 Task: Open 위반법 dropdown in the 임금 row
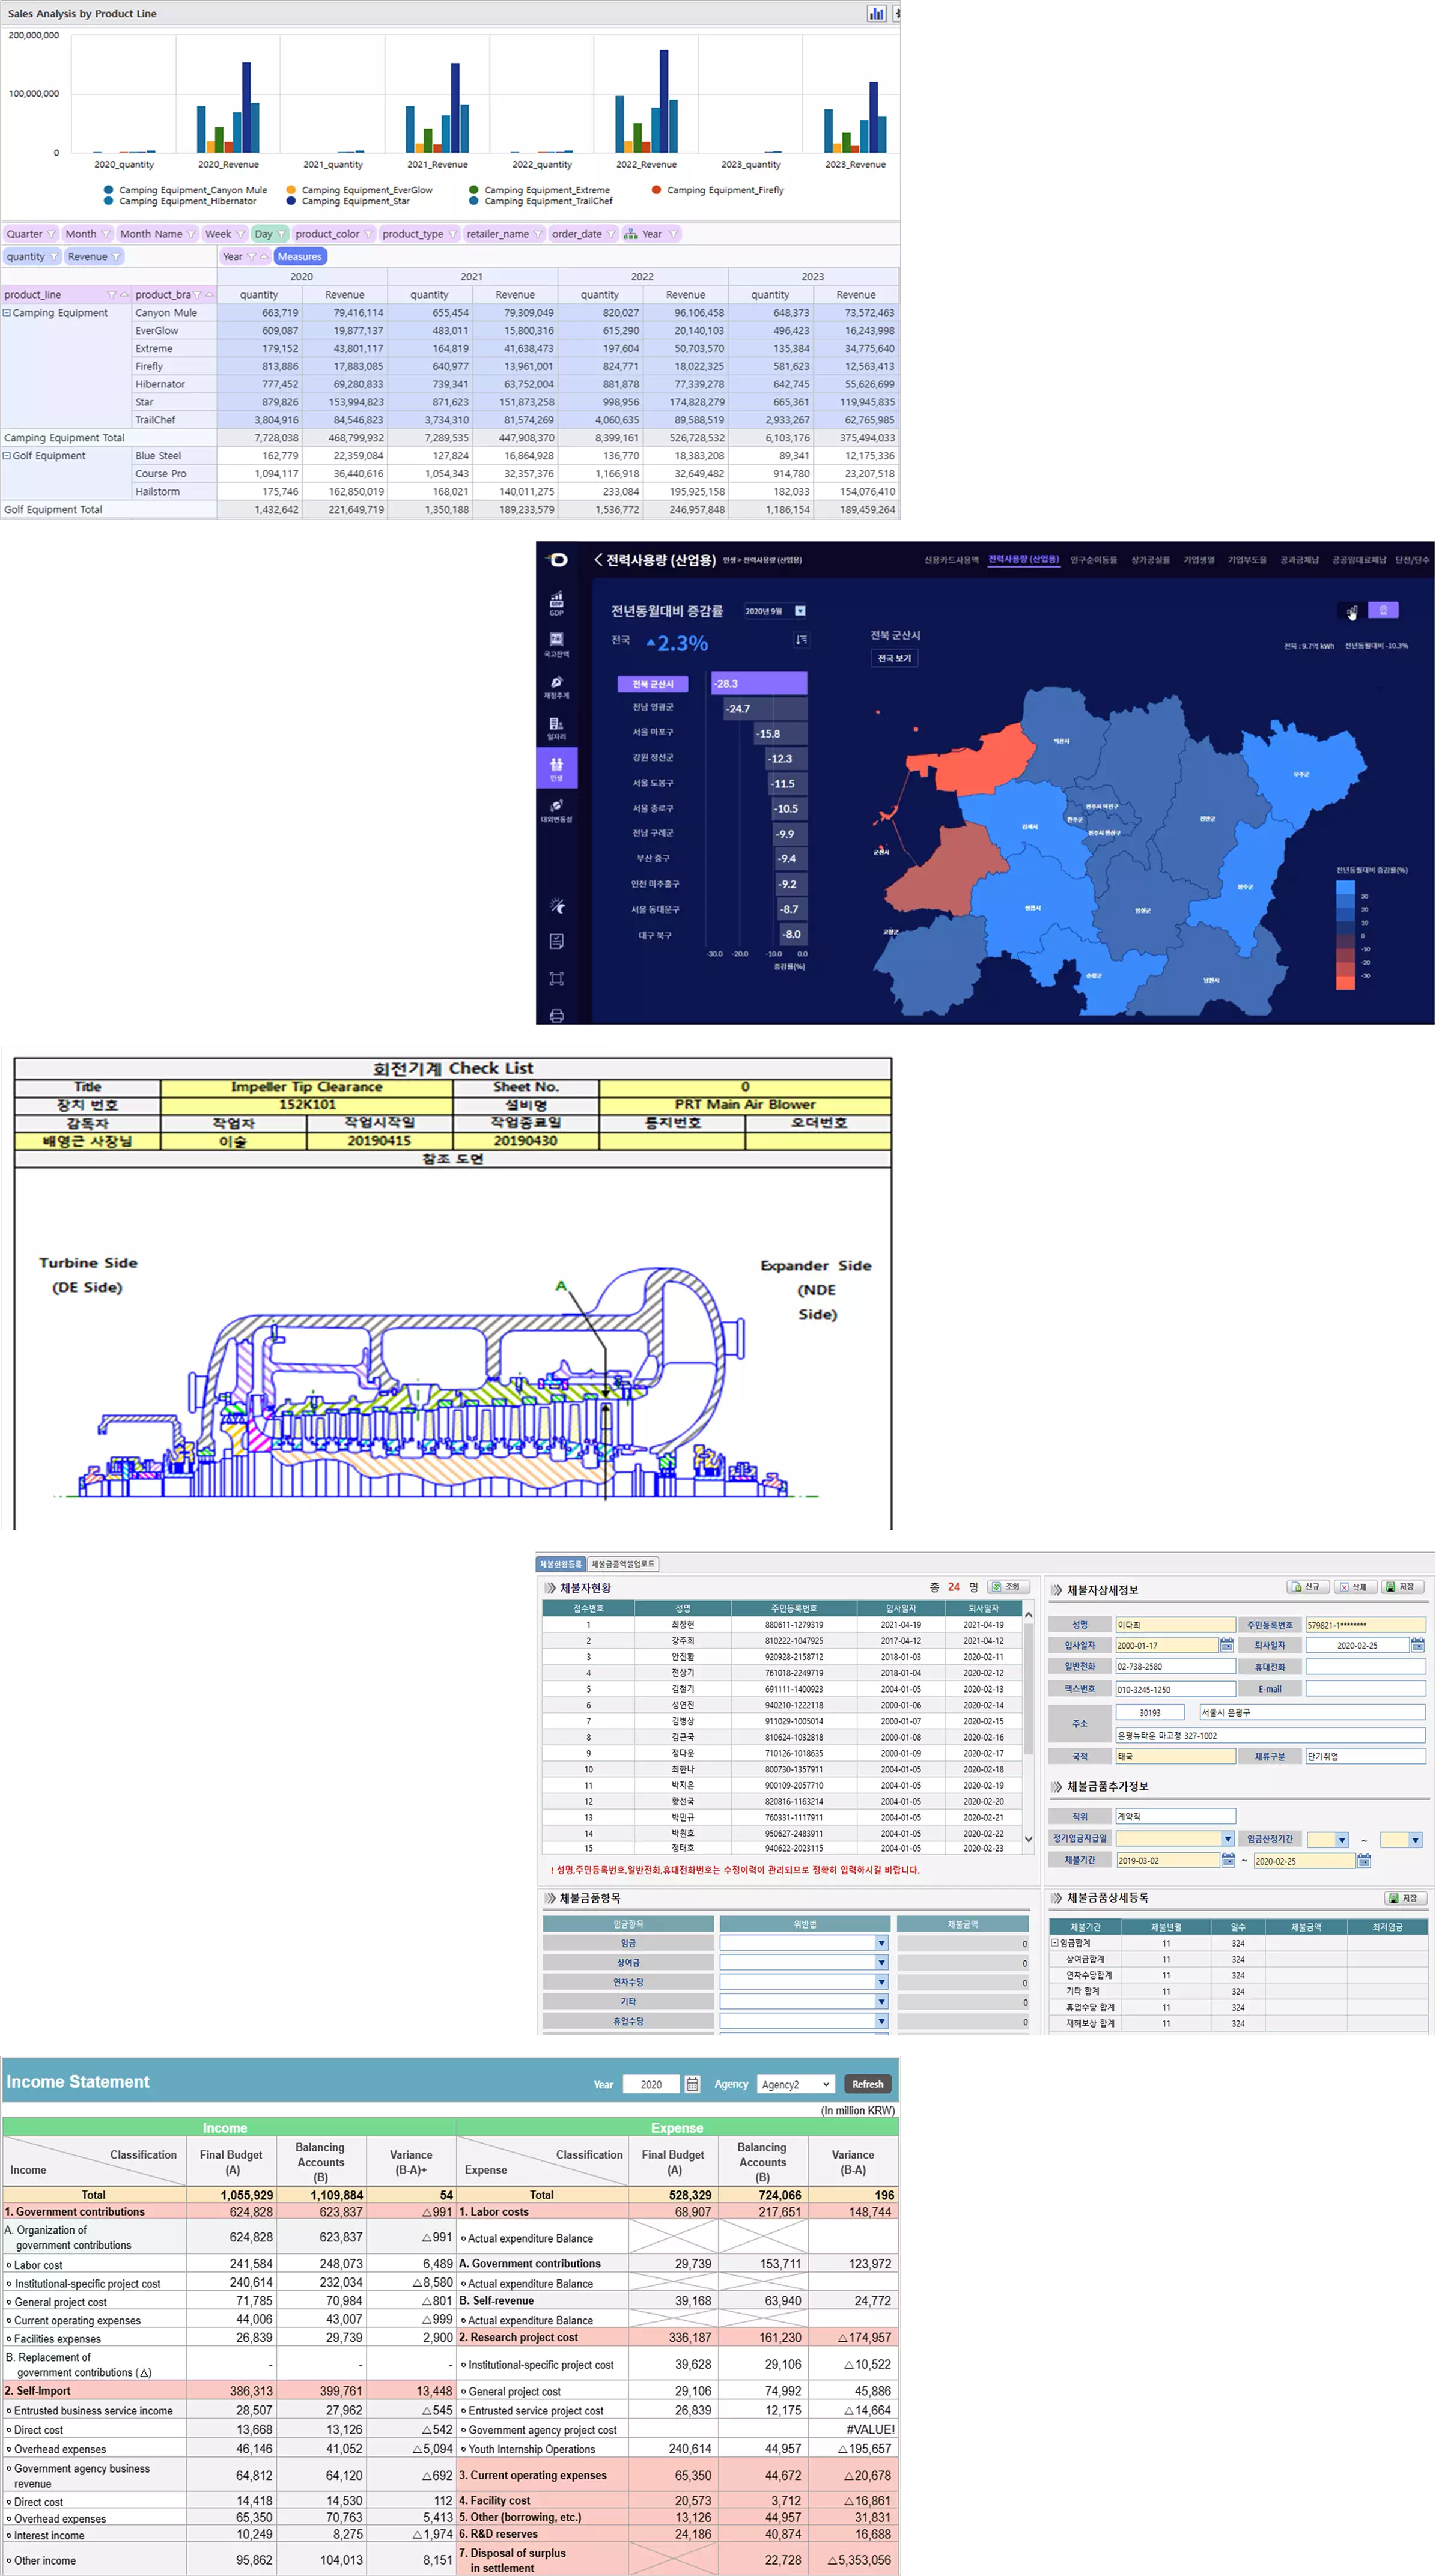pos(803,1943)
